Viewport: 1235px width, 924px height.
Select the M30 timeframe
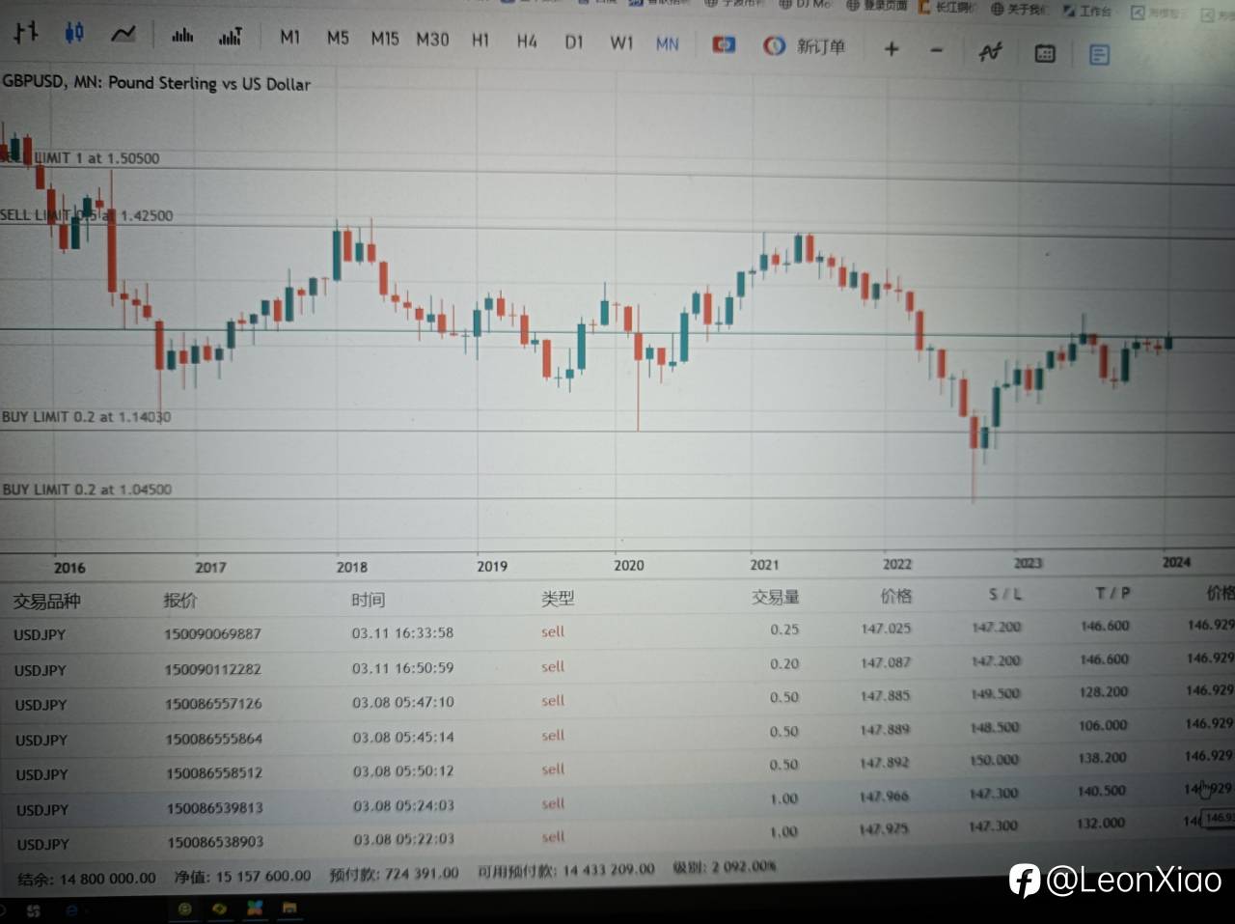coord(432,40)
